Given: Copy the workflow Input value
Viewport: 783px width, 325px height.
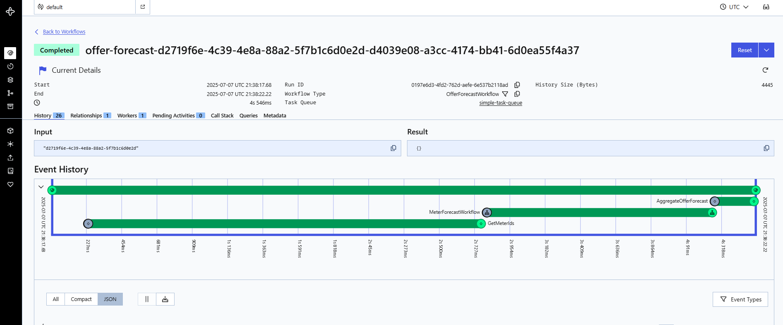Looking at the screenshot, I should [393, 148].
